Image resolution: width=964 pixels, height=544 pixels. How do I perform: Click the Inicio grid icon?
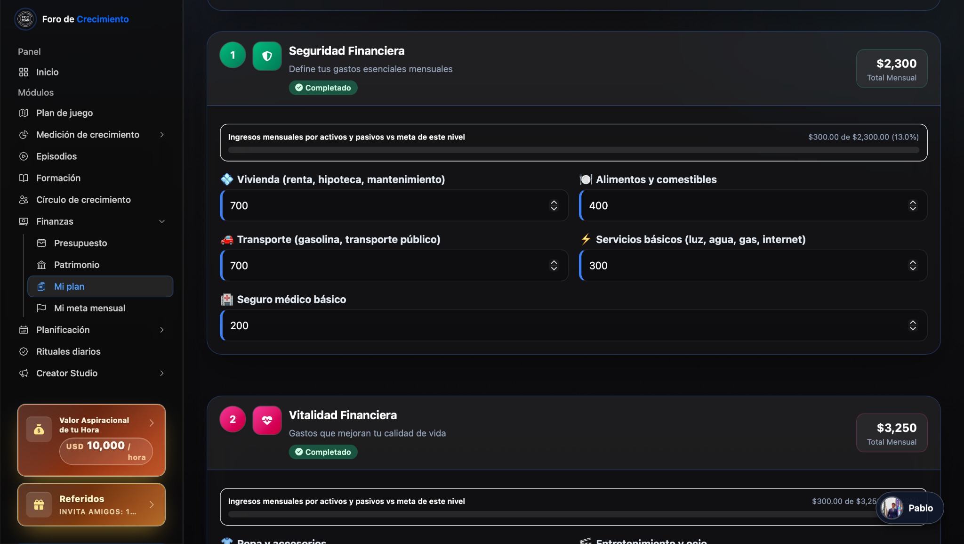coord(24,72)
